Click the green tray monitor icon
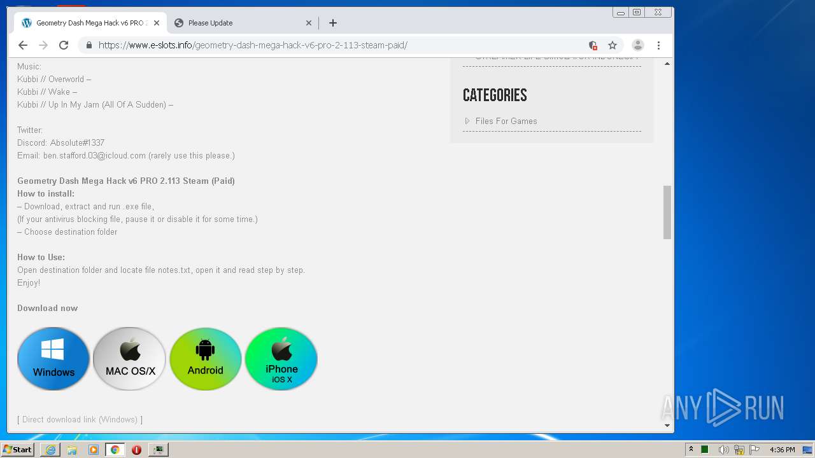This screenshot has width=815, height=458. click(x=705, y=450)
